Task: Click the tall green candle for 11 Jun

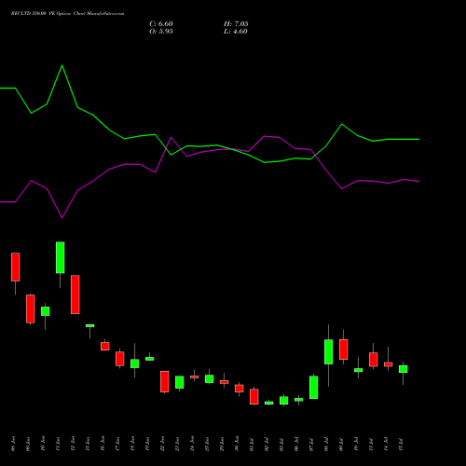Action: coord(61,257)
